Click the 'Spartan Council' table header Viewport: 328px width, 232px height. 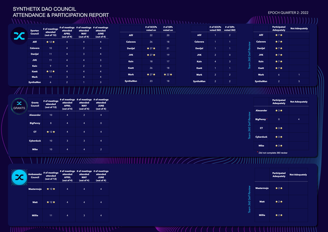pos(34,32)
